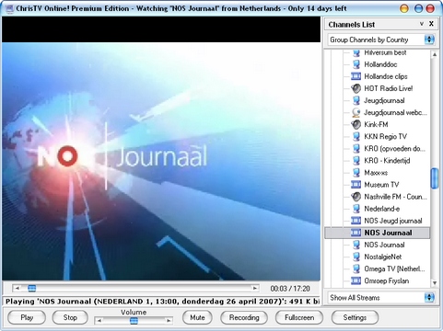Click the Play button
Image resolution: width=443 pixels, height=331 pixels.
pos(27,317)
